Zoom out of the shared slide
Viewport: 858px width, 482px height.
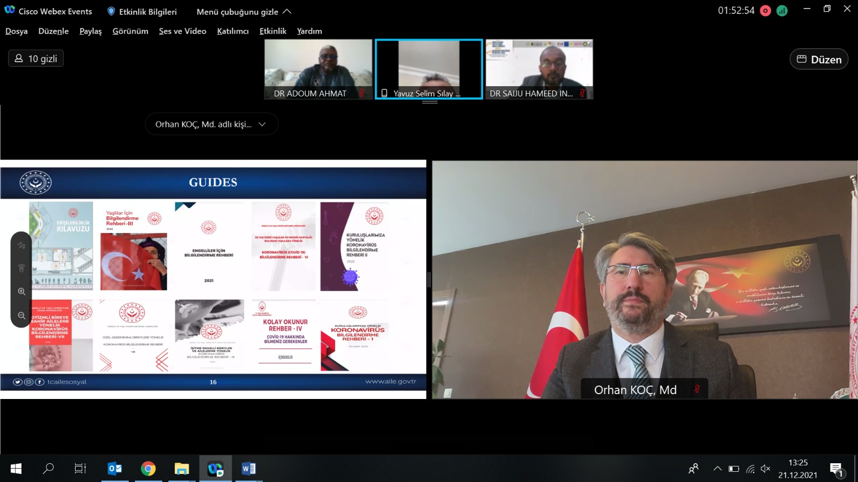pos(21,315)
